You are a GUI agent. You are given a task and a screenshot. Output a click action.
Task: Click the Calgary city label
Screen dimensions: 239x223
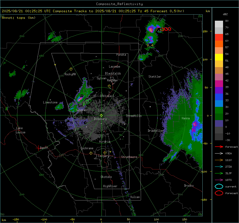[104, 156]
